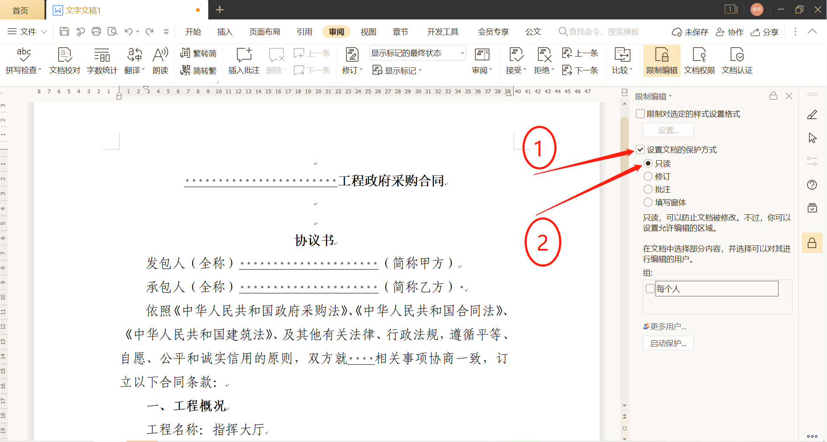The height and width of the screenshot is (442, 827).
Task: Open document proofreading (文档校对)
Action: [x=65, y=61]
